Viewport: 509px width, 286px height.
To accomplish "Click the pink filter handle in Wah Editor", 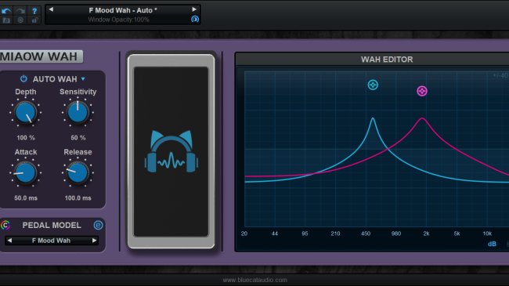I will (422, 91).
